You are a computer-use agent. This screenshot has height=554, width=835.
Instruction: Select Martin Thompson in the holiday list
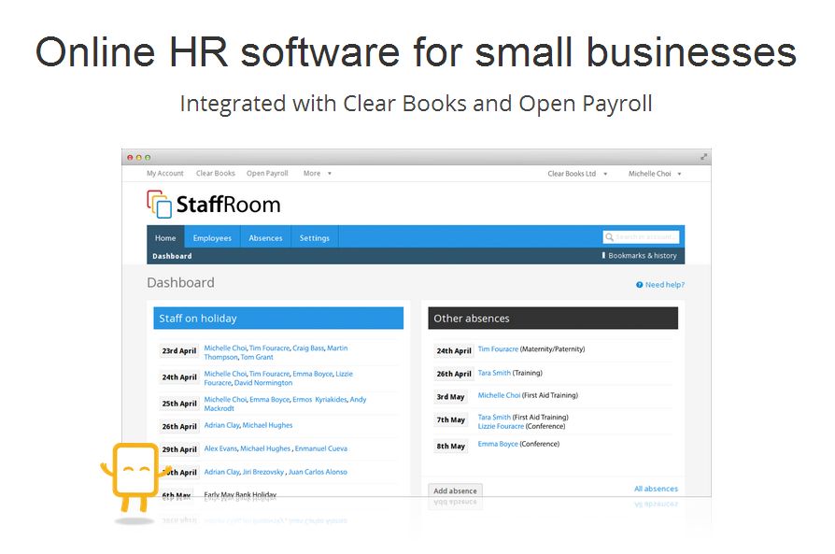point(276,352)
